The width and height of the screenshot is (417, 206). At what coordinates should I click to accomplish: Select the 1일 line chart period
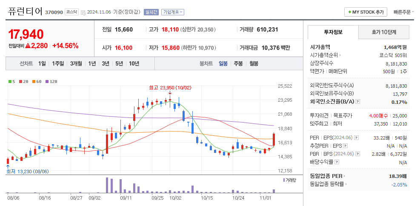click(x=42, y=63)
